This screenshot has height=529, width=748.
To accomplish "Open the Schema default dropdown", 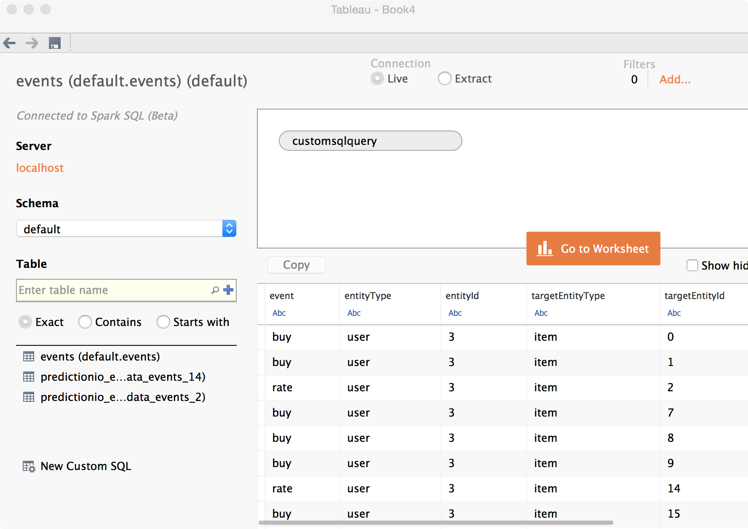I will [126, 229].
